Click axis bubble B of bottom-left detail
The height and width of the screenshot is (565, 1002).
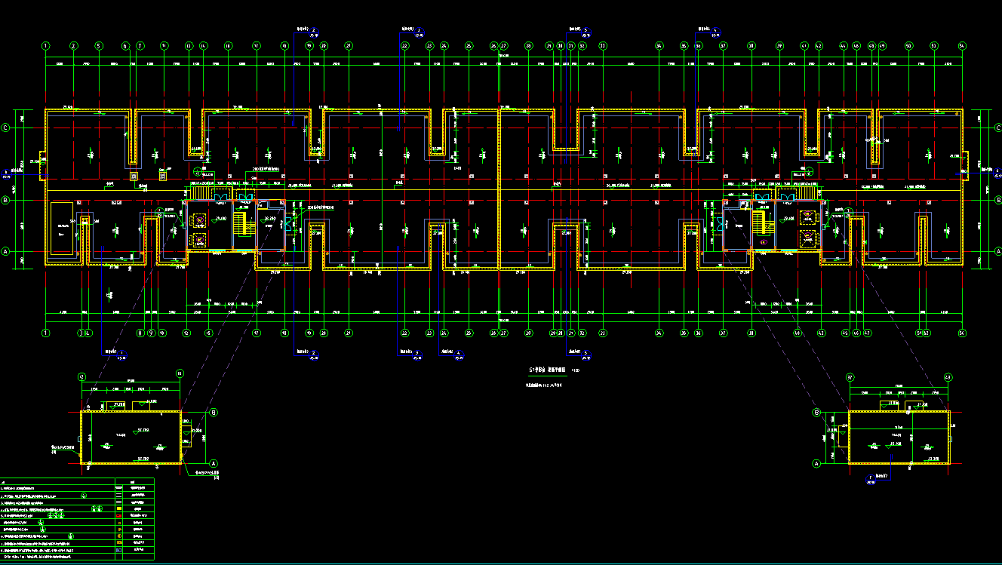tap(214, 413)
